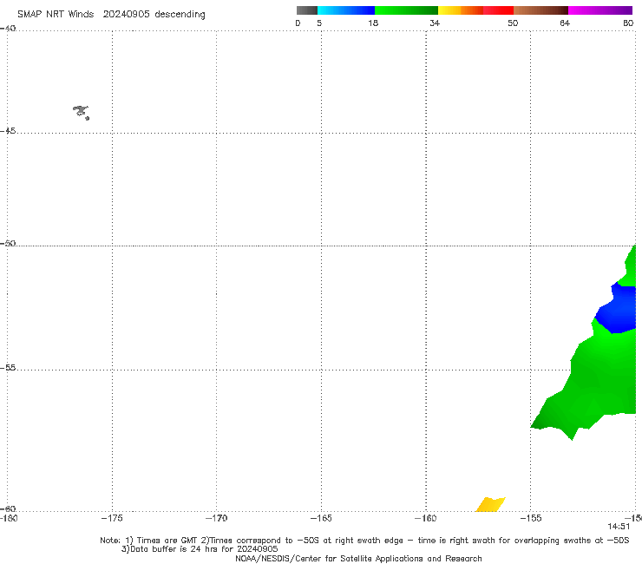Viewport: 642px width, 564px height.
Task: Click the magenta-purple segment of the color bar
Action: coord(600,10)
